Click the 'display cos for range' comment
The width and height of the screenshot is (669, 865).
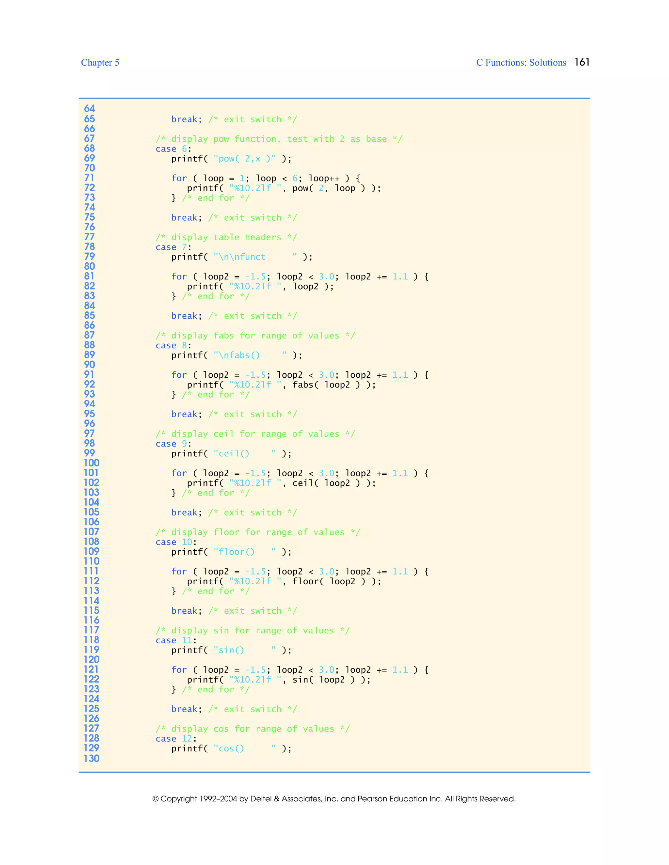(253, 728)
